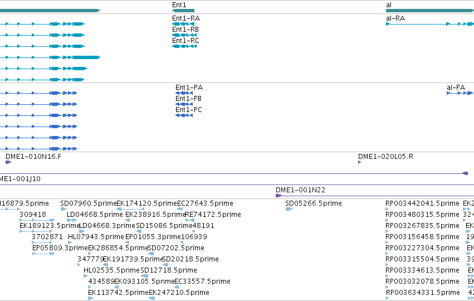Click the al gene label
Screen dimensions: 474x301
(x=389, y=5)
